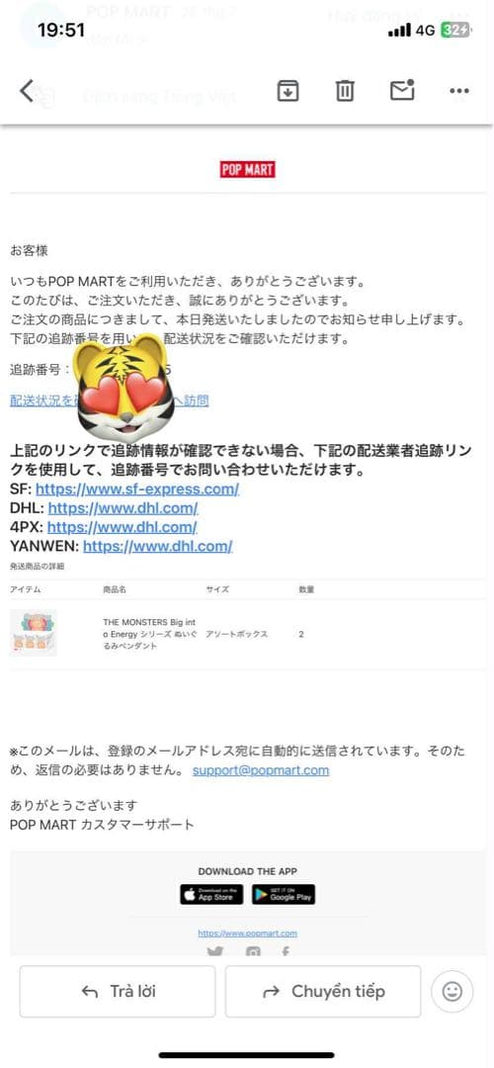Archive this POP MART email
The width and height of the screenshot is (494, 1068).
click(x=288, y=90)
